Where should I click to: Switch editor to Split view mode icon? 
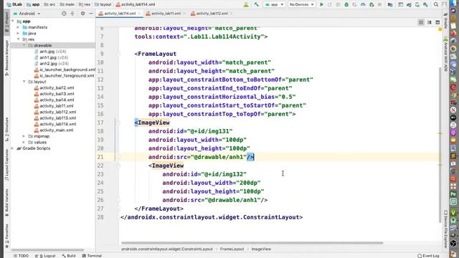(x=430, y=22)
